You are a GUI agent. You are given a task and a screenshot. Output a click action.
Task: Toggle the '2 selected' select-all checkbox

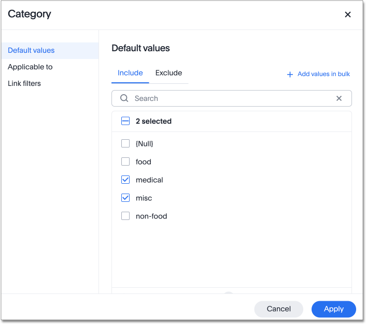125,121
